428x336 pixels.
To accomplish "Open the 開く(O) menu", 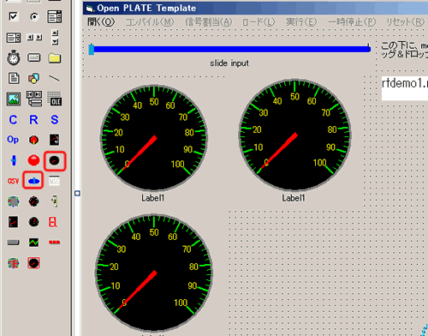I will coord(101,21).
